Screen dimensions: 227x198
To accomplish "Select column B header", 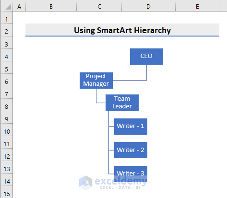I will pyautogui.click(x=51, y=6).
